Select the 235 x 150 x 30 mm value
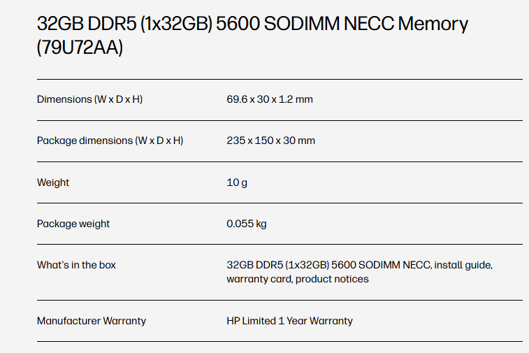 (x=270, y=141)
